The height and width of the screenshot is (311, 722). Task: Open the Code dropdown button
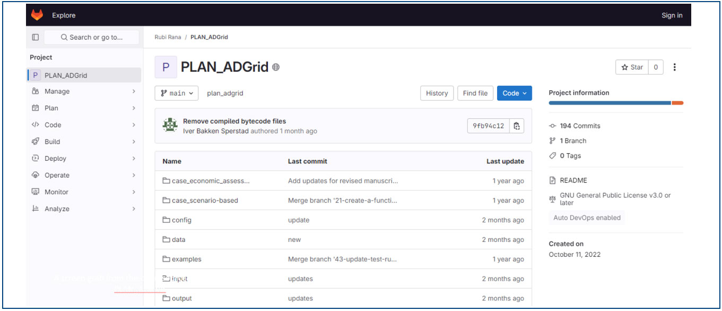[514, 93]
